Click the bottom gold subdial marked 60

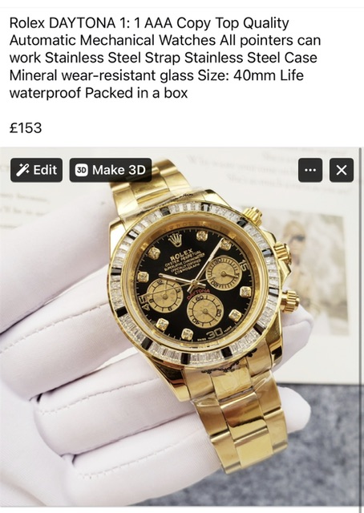click(204, 311)
